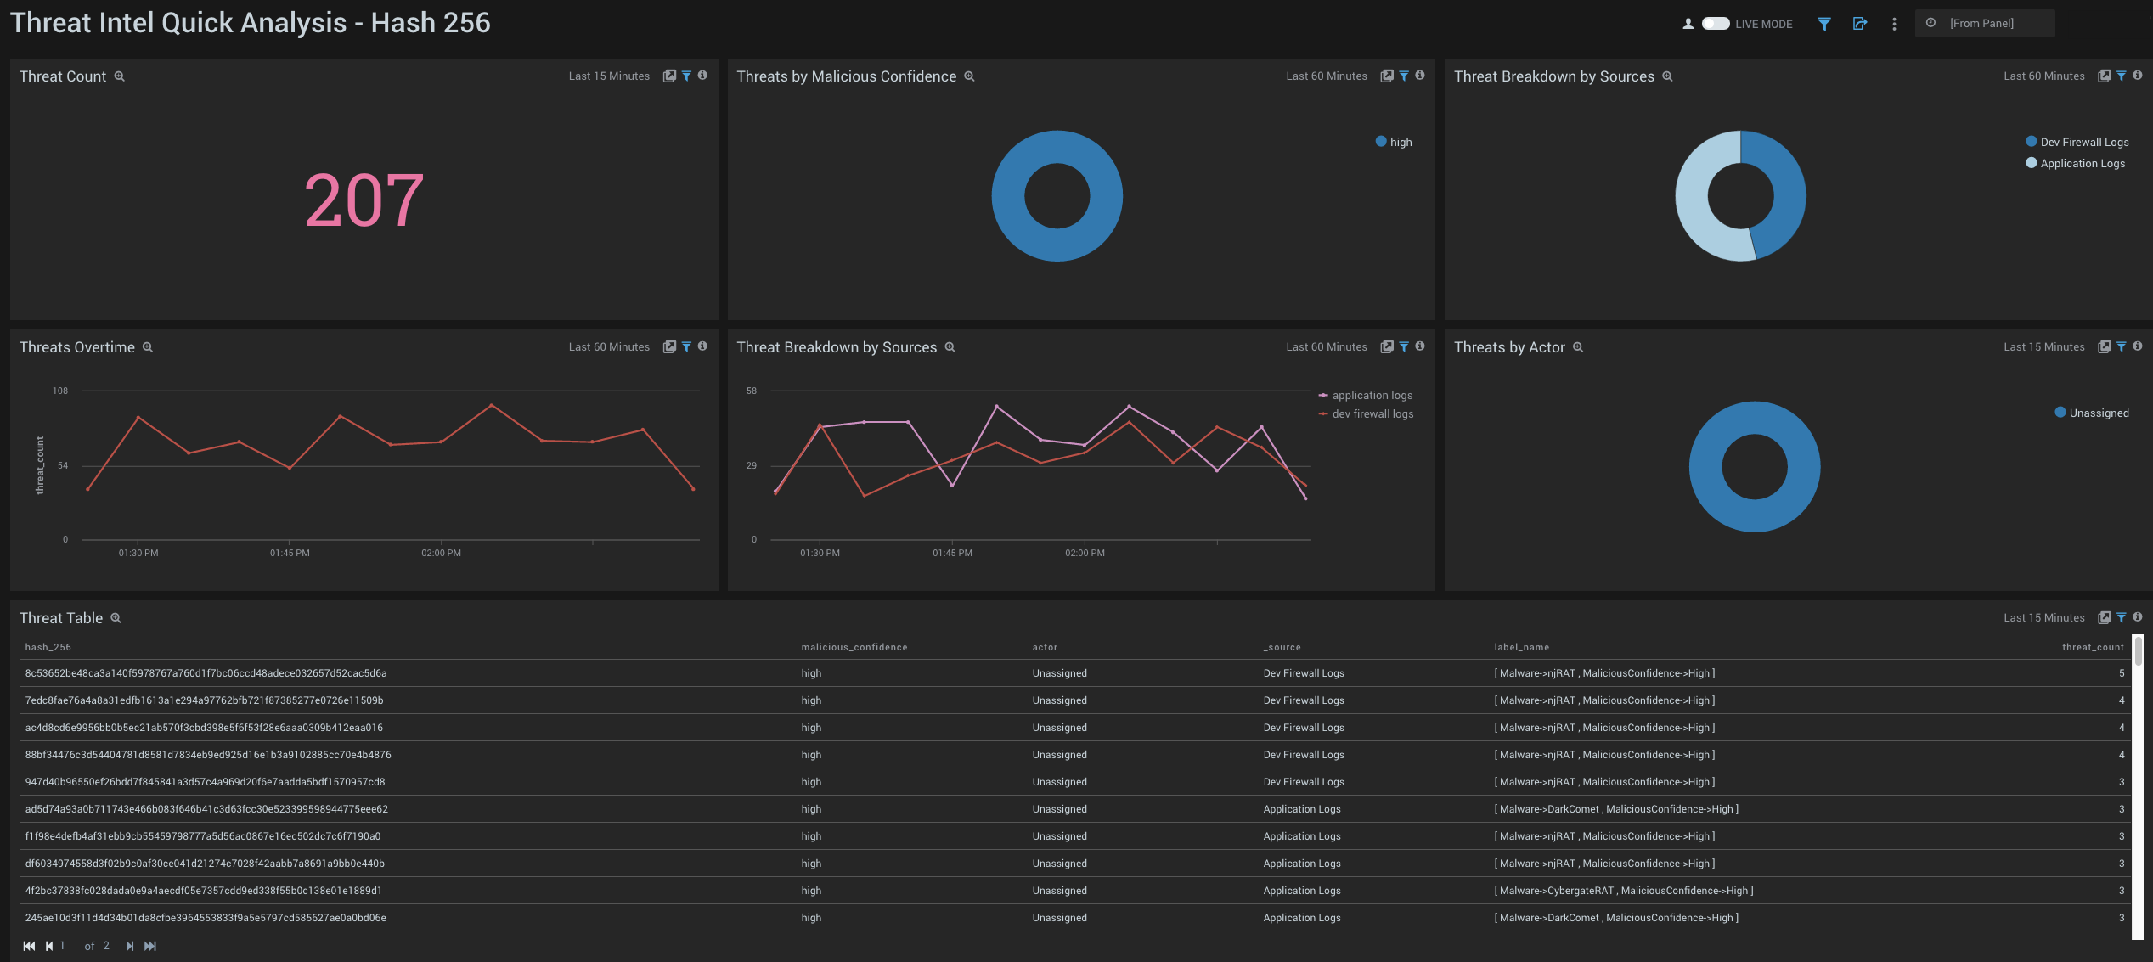Toggle the 'high' legend in Malicious Confidence chart

pos(1393,142)
